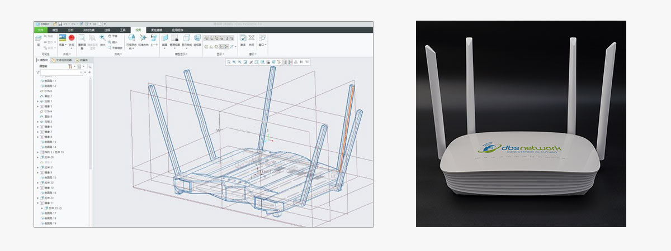
Task: Open the green File (文件) menu tab
Action: [41, 30]
